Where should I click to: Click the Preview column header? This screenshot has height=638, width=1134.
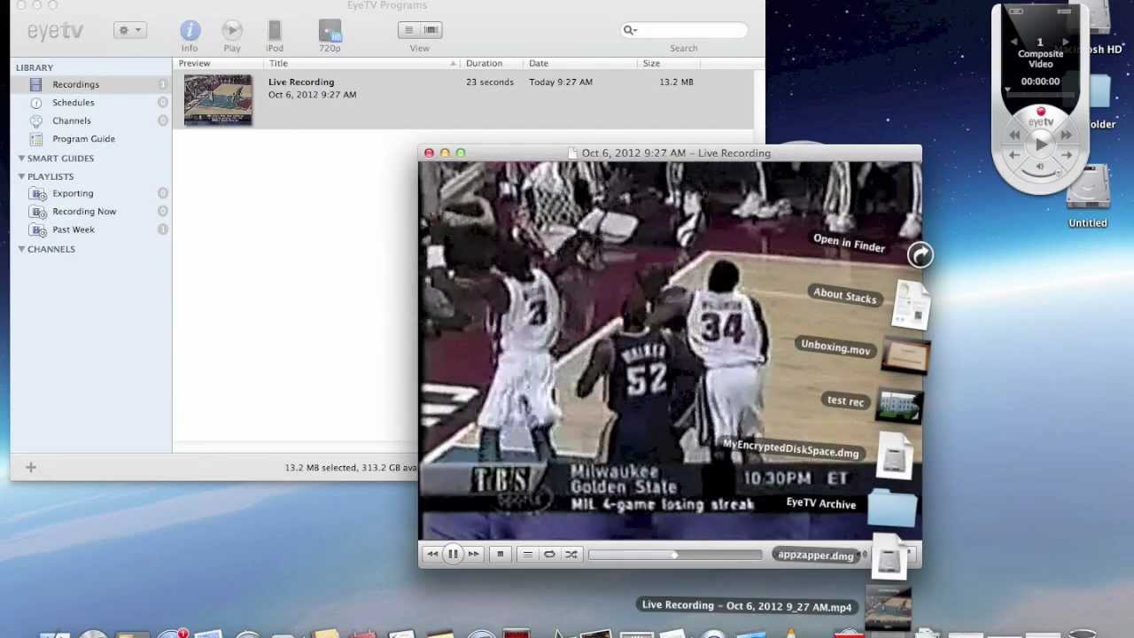[x=218, y=64]
